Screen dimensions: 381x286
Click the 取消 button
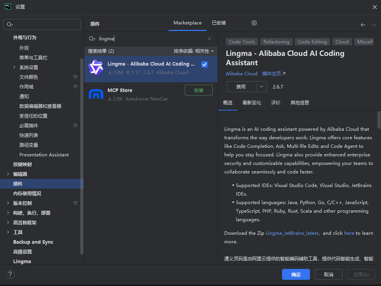click(x=328, y=274)
